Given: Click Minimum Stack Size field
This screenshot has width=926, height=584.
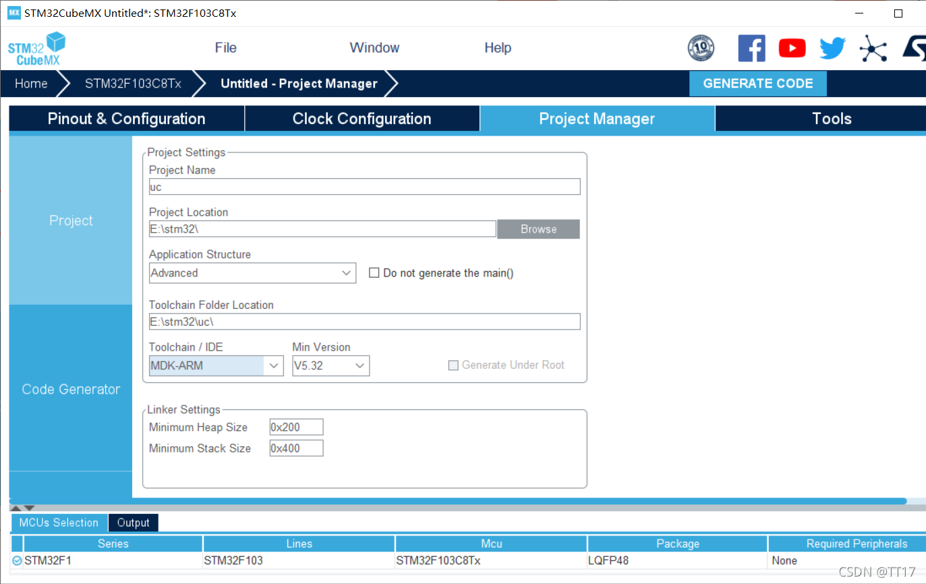Looking at the screenshot, I should click(296, 448).
